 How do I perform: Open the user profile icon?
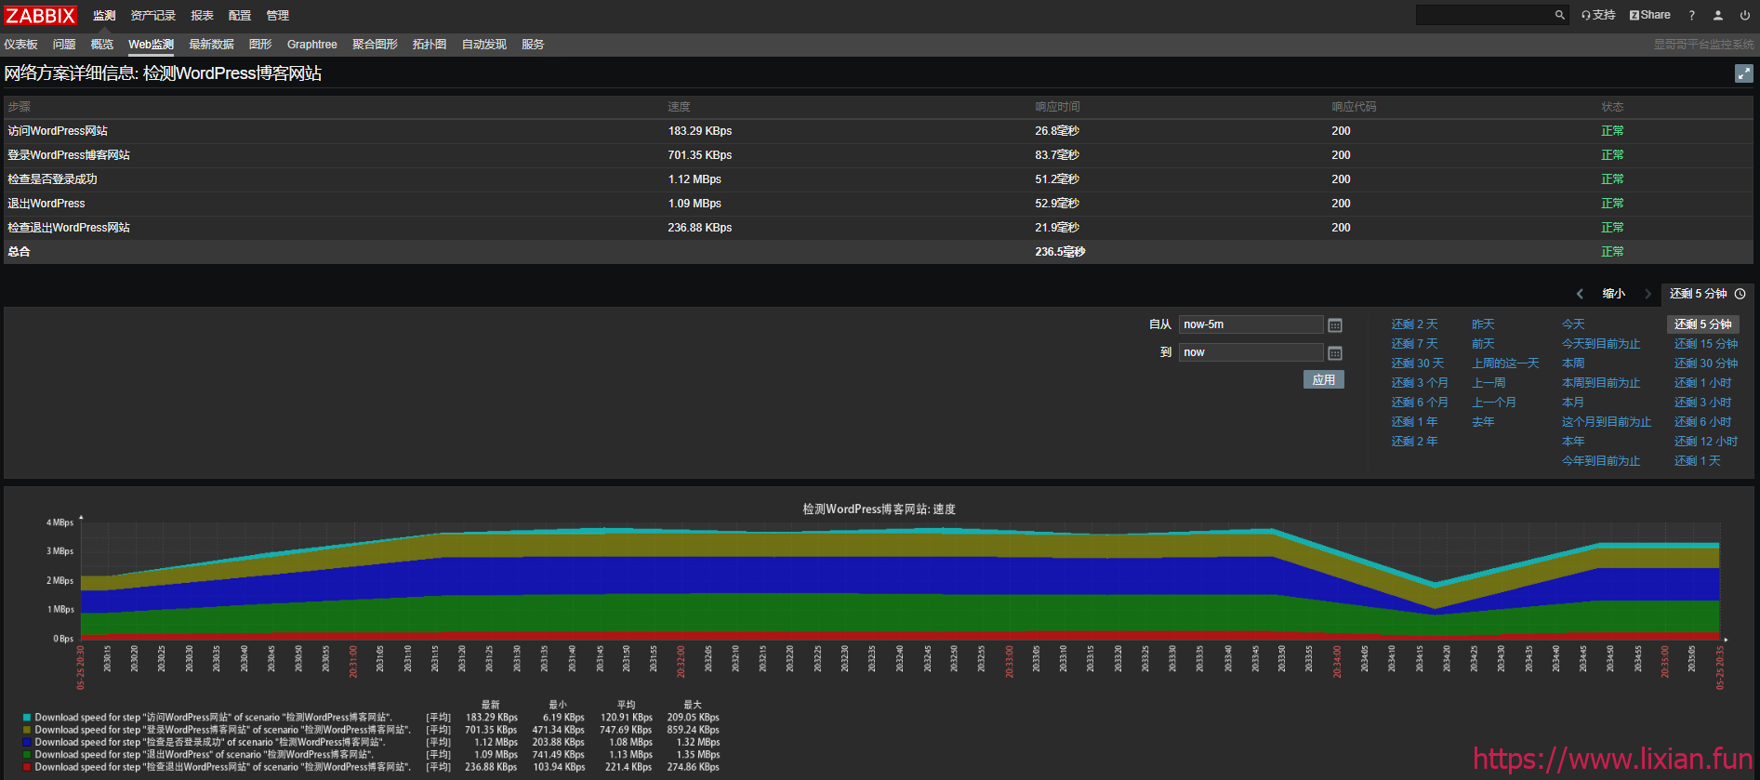point(1718,15)
